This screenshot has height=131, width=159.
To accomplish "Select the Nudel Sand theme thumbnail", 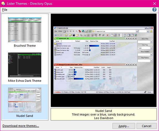I will click(25, 100).
